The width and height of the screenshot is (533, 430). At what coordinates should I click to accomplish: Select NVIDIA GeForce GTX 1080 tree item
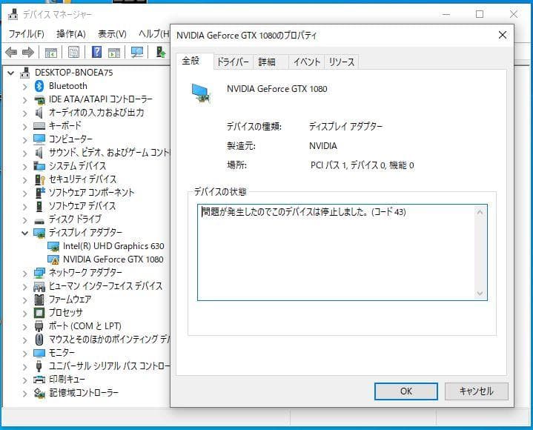(113, 259)
